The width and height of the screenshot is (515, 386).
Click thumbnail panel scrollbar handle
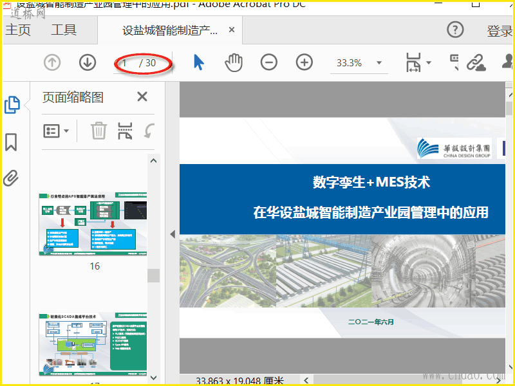pos(153,276)
